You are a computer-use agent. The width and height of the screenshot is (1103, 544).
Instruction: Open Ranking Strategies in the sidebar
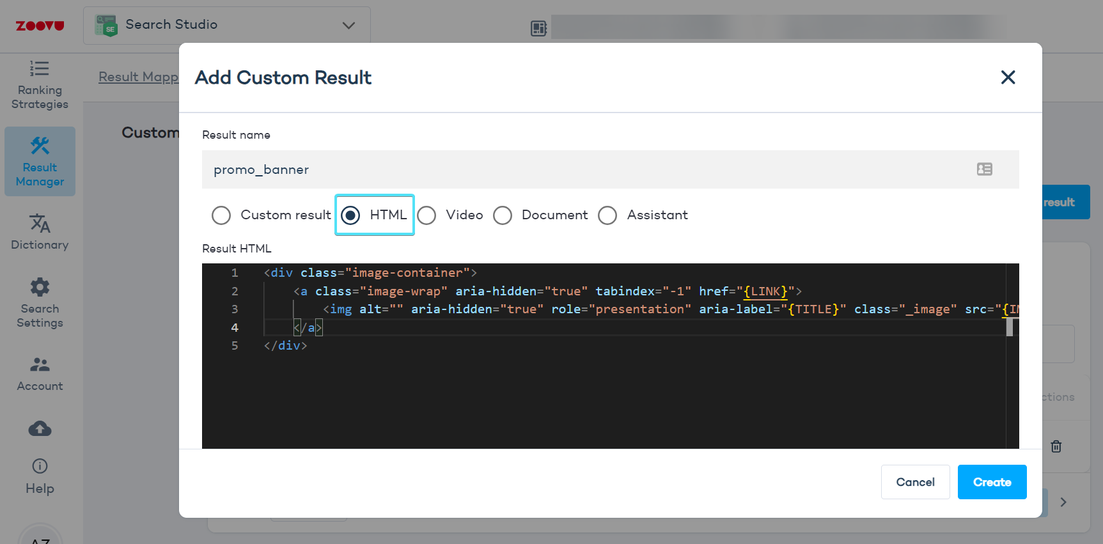pyautogui.click(x=40, y=84)
